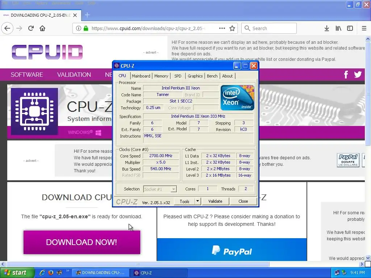371x278 pixels.
Task: Click the Bus Speed value 540.00 MHz
Action: tap(161, 169)
